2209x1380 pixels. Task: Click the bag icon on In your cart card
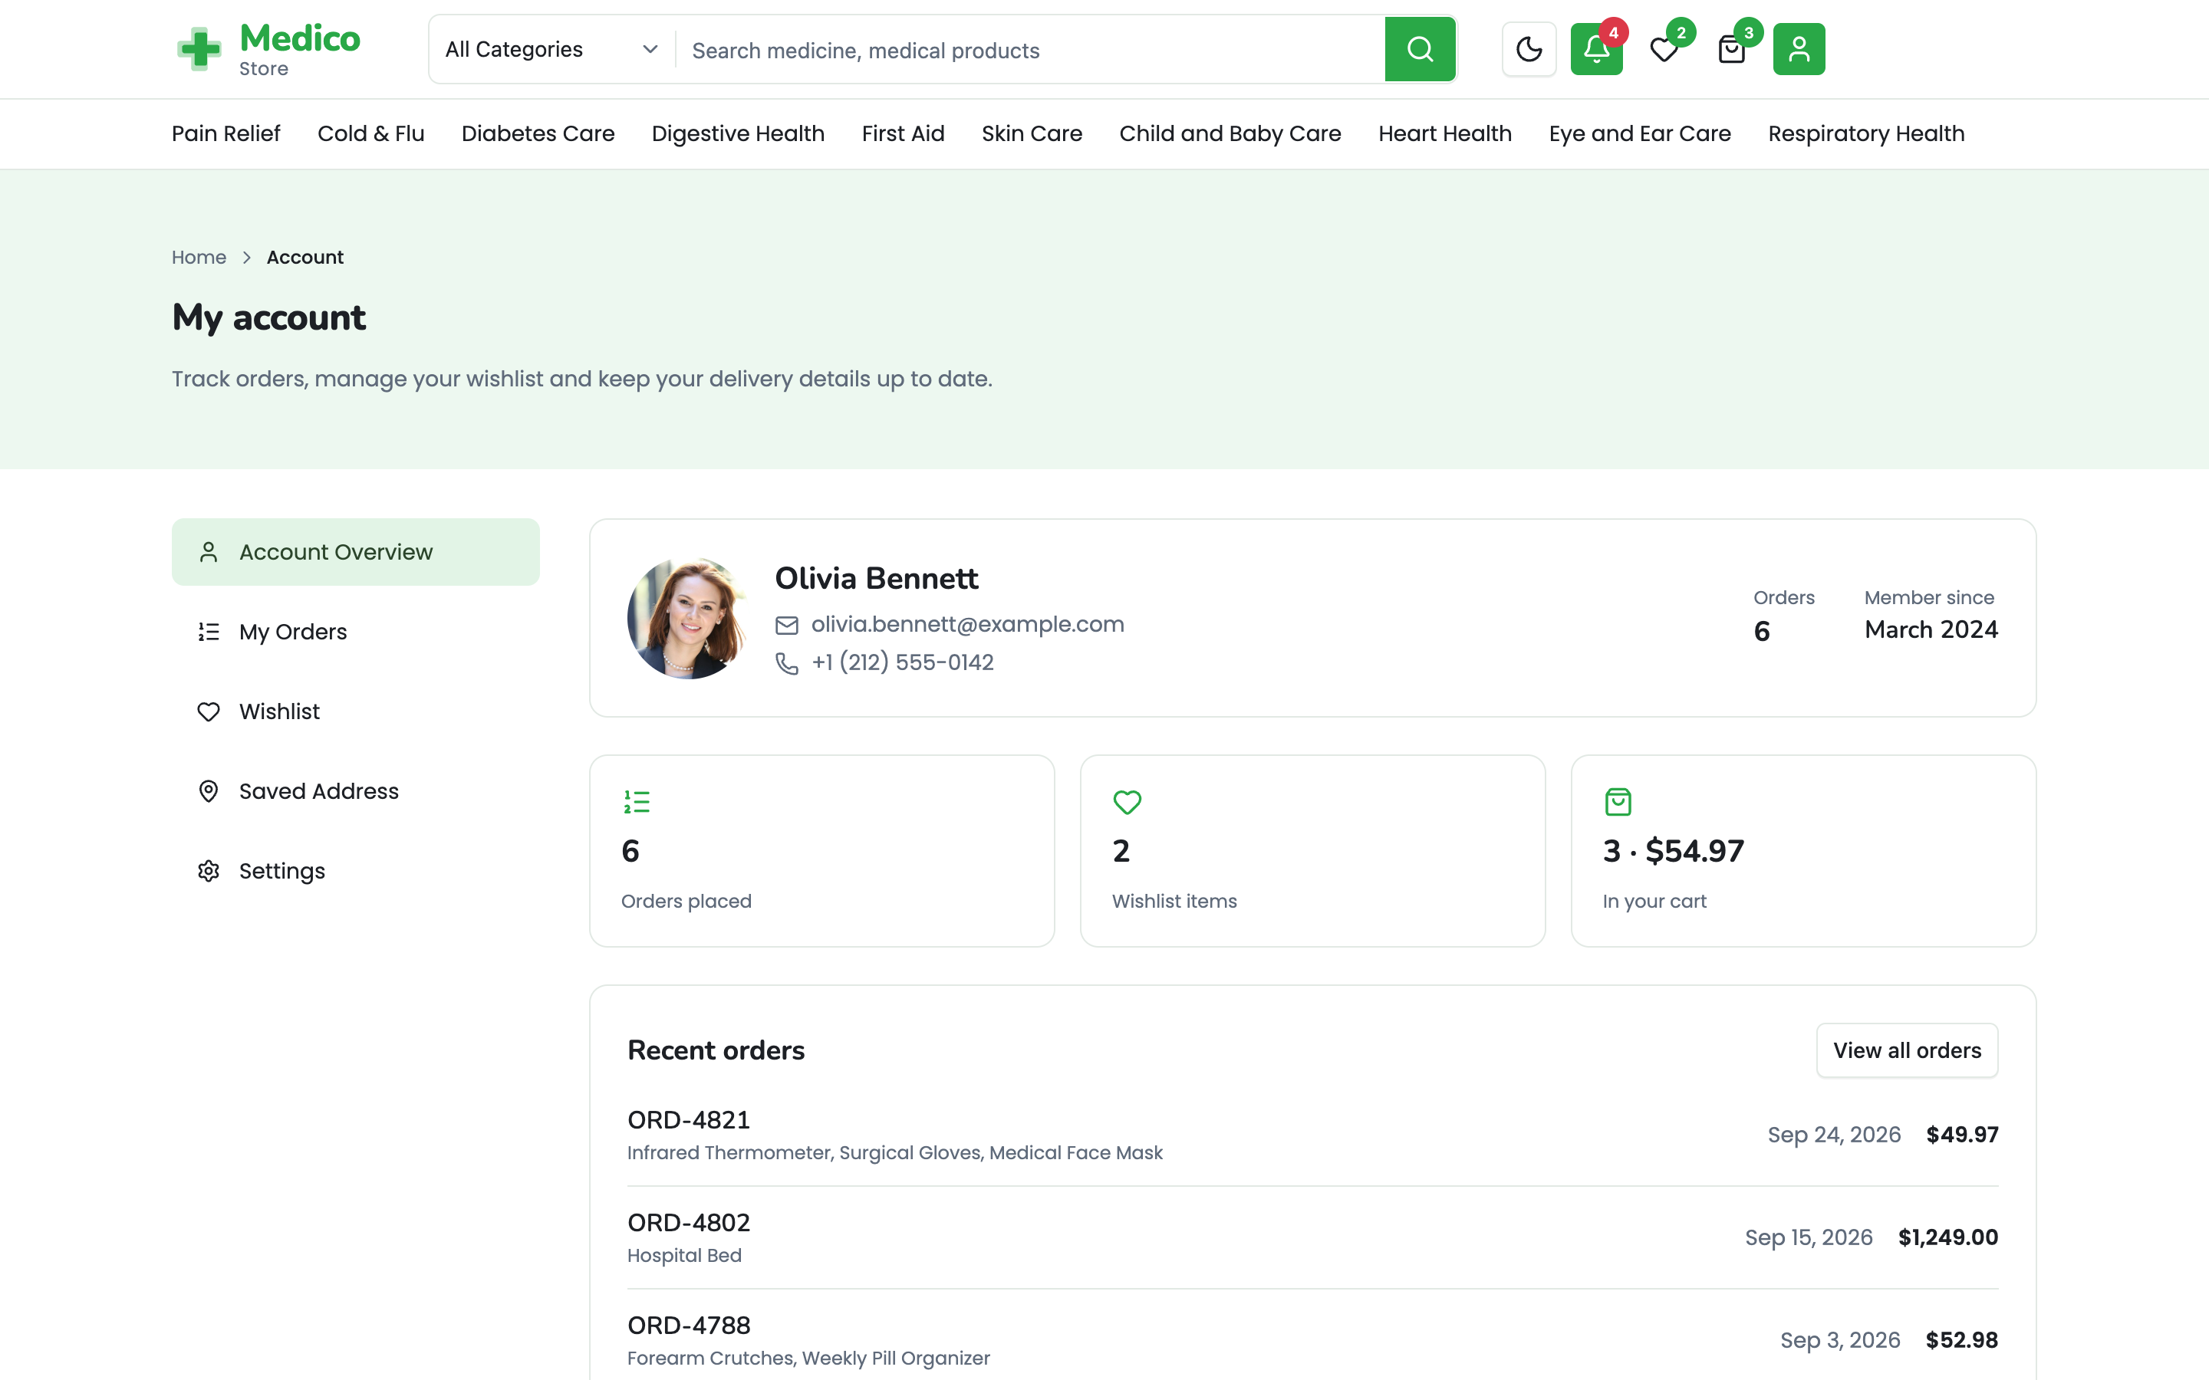[1618, 802]
